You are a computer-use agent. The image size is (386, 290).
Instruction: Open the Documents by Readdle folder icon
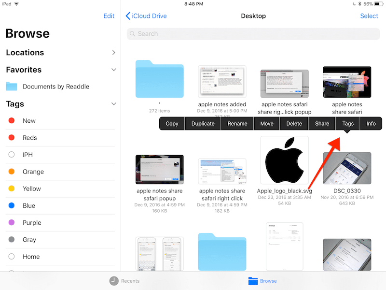click(12, 87)
